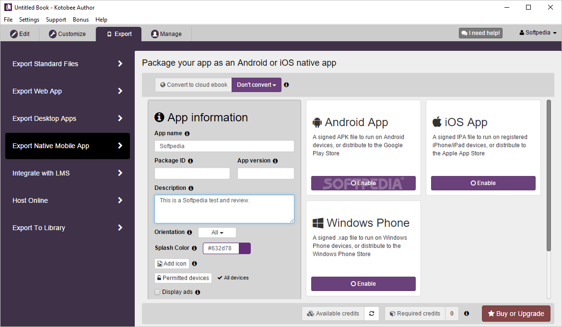This screenshot has width=562, height=327.
Task: Open the Support menu
Action: tap(56, 20)
